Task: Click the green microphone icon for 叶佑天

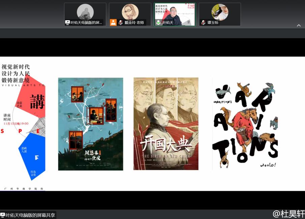Action: (158, 23)
